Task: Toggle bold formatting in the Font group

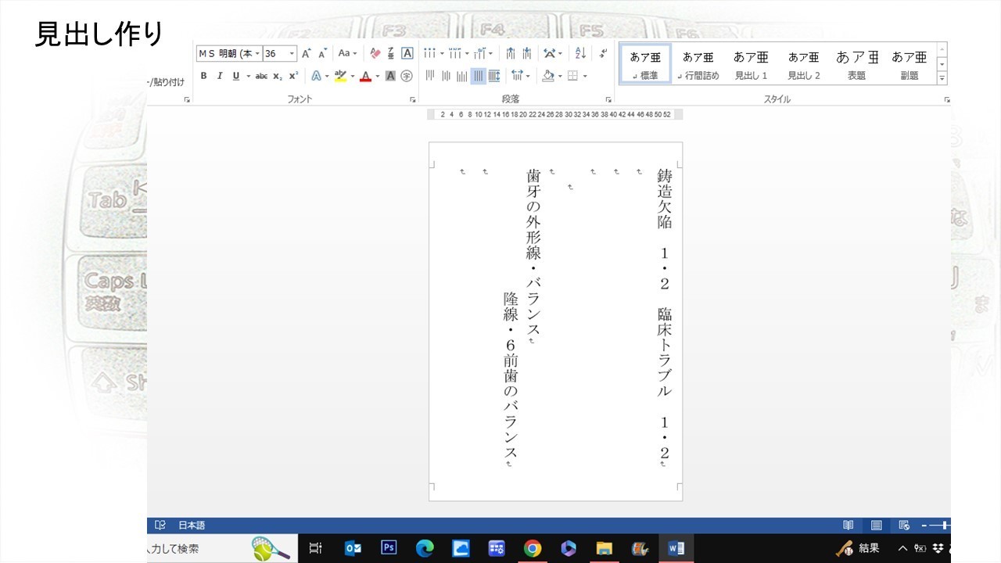Action: pos(203,76)
